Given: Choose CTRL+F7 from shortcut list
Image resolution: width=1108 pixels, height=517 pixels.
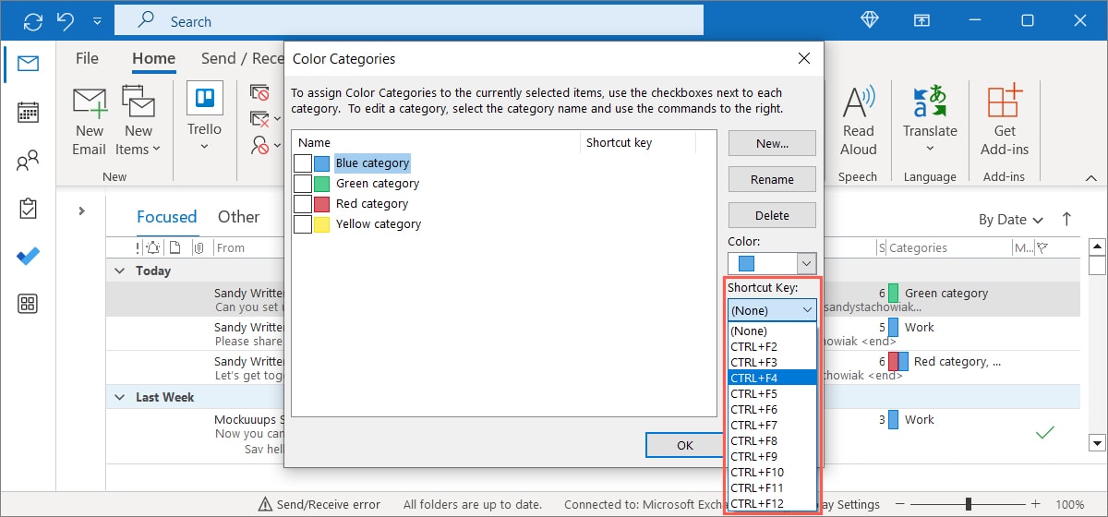Looking at the screenshot, I should [772, 425].
